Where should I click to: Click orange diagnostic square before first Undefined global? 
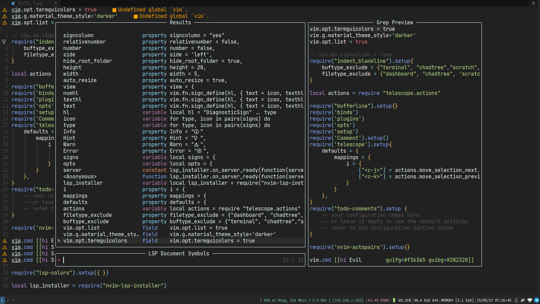click(x=115, y=10)
